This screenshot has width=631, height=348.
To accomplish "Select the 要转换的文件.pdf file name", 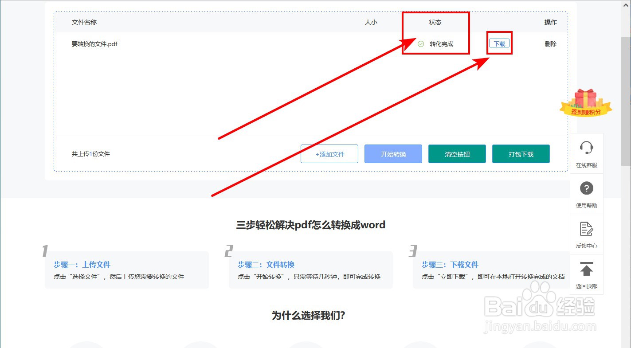I will click(94, 44).
